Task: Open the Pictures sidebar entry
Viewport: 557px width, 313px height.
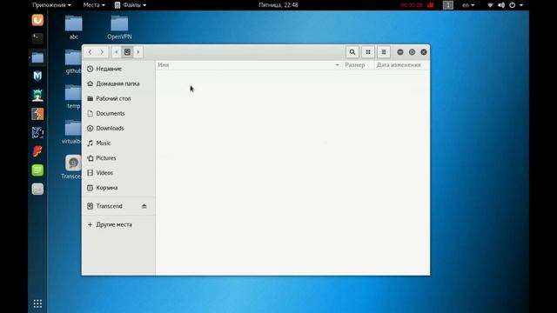Action: (118, 158)
